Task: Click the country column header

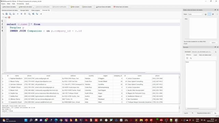Action: click(x=91, y=76)
